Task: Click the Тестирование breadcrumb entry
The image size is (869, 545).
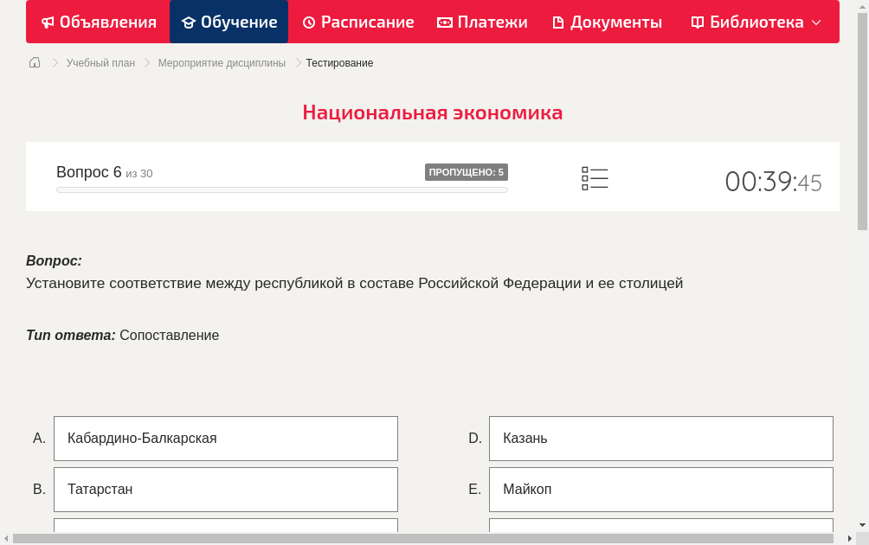Action: click(x=338, y=62)
